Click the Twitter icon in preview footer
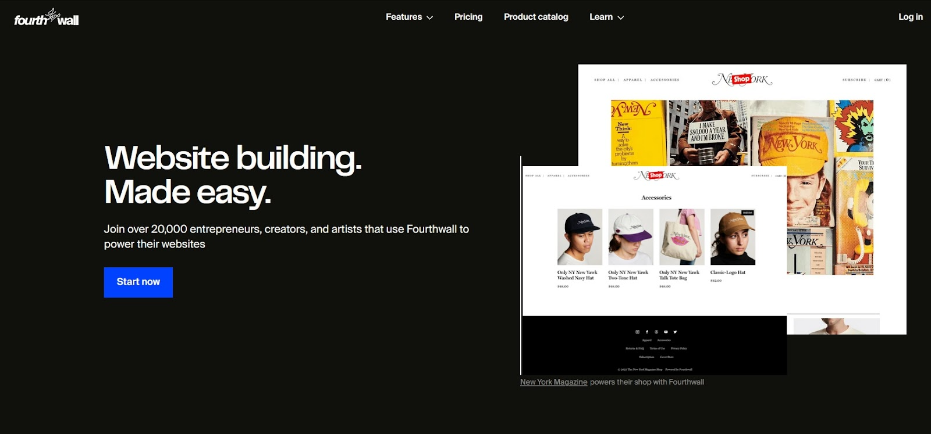 point(675,332)
